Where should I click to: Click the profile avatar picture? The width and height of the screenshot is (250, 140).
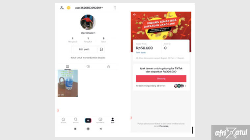pos(88,22)
